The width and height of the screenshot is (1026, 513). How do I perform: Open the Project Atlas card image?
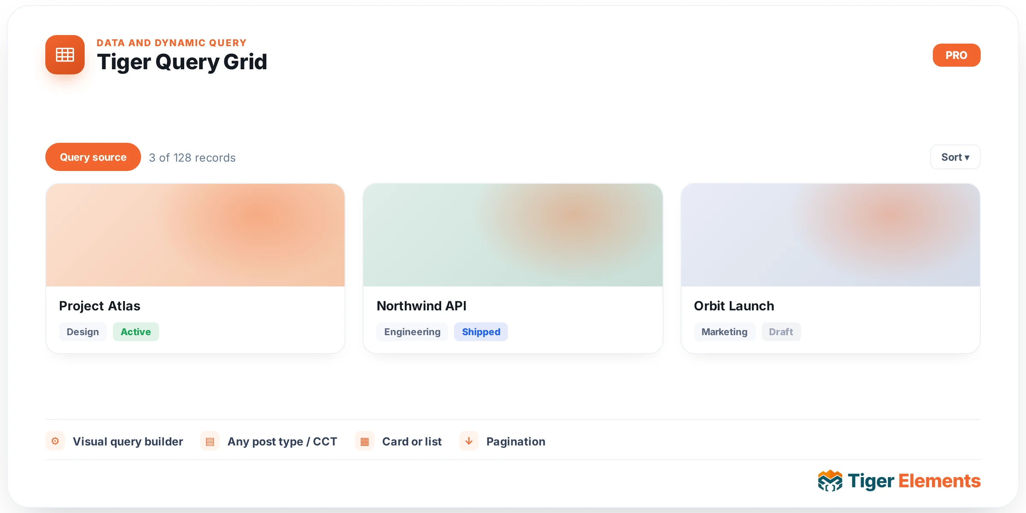point(195,235)
